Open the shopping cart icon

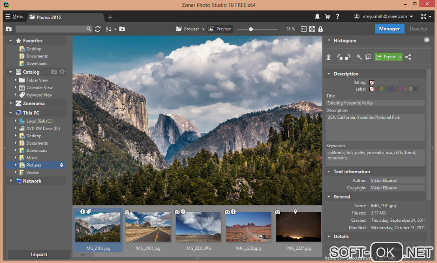pos(328,17)
